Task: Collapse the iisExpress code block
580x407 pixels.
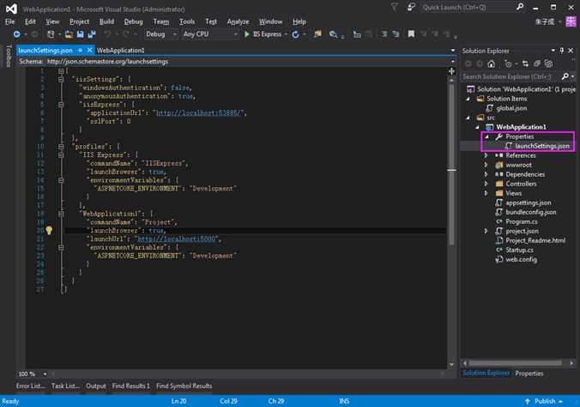Action: (61, 105)
